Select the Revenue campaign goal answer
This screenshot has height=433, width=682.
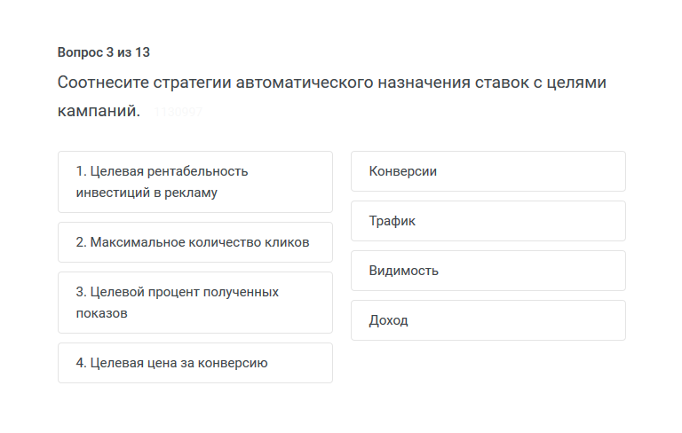coord(488,320)
